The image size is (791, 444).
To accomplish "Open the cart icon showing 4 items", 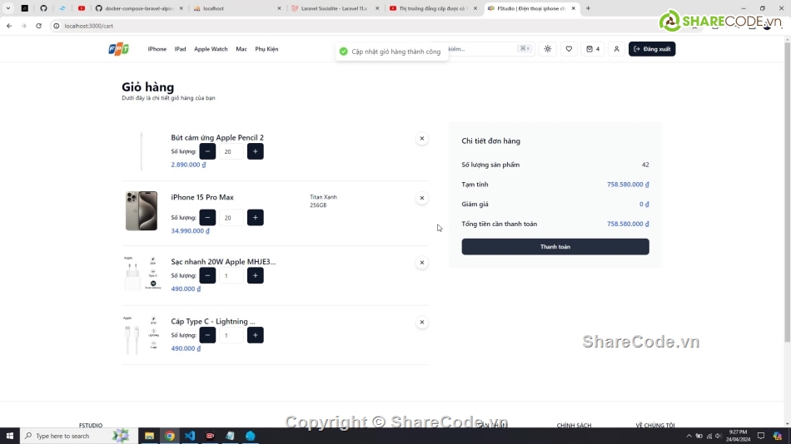I will 593,49.
